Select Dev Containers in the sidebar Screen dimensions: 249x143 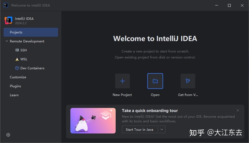(x=32, y=68)
